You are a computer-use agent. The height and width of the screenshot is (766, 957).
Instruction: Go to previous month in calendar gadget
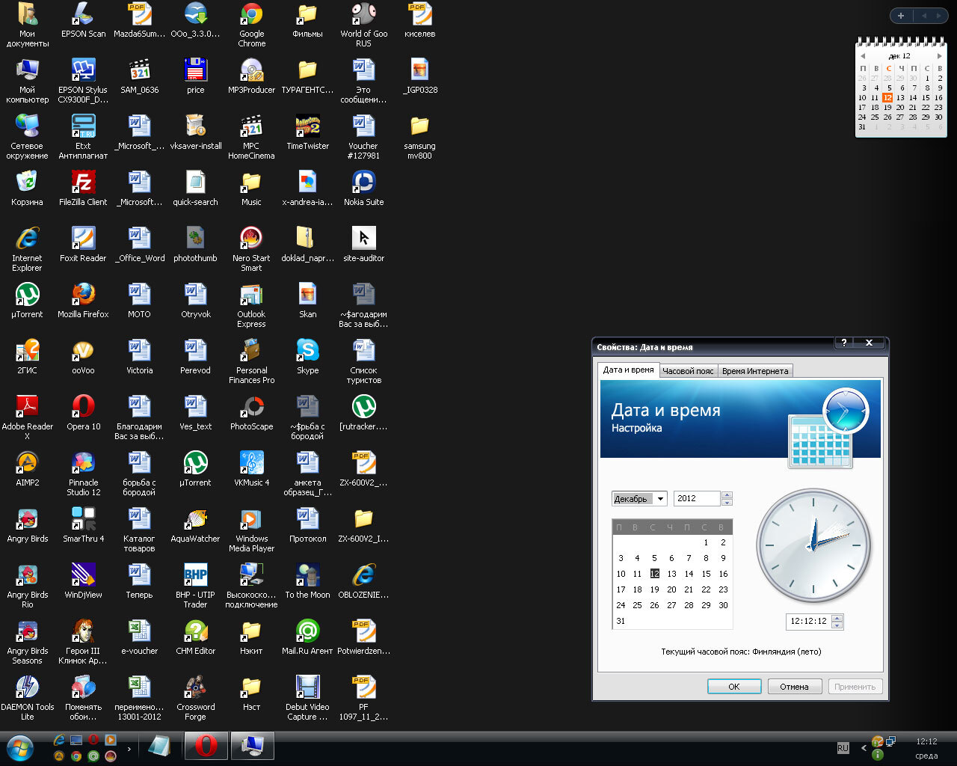pos(863,56)
